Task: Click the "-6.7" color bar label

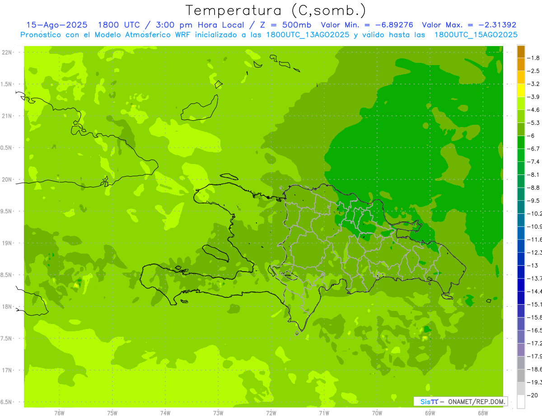Action: point(534,149)
